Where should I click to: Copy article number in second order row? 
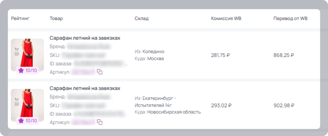(100, 122)
